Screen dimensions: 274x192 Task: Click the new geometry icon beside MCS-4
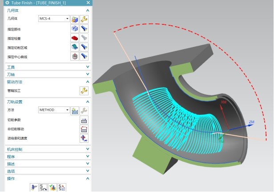click(75, 19)
